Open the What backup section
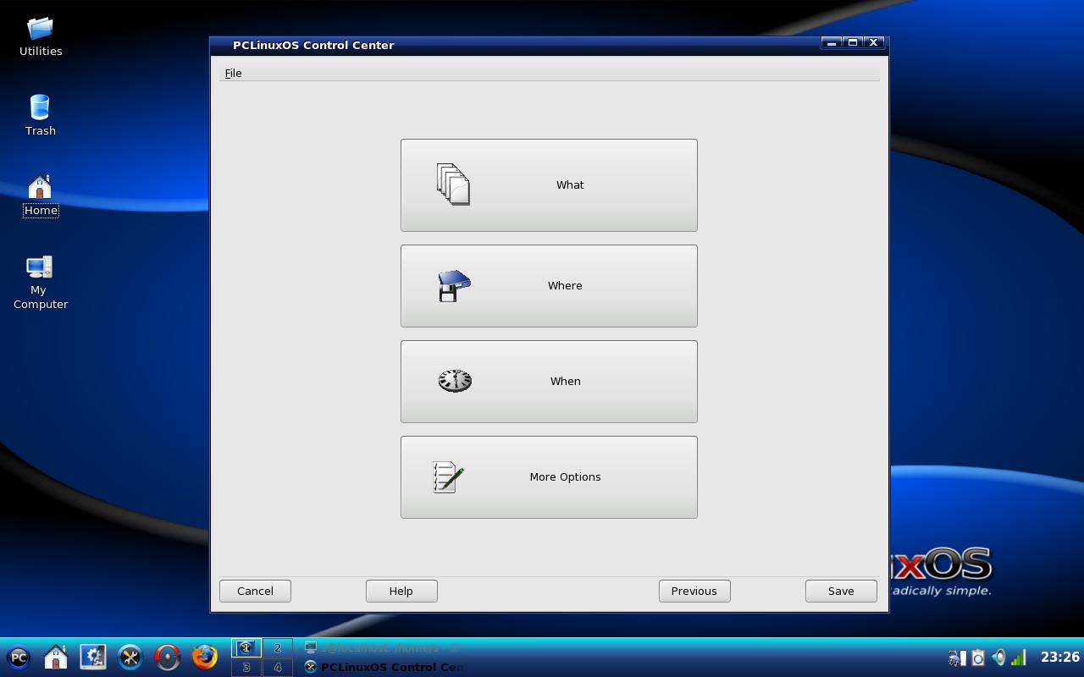 tap(549, 185)
